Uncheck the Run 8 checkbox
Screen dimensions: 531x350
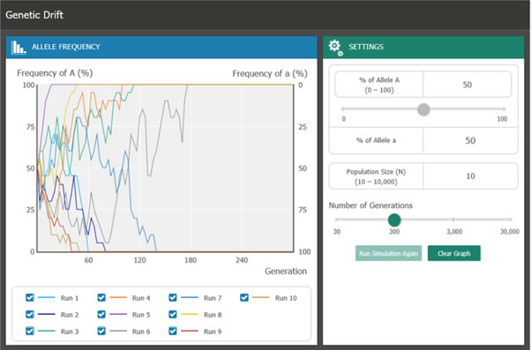(x=173, y=315)
